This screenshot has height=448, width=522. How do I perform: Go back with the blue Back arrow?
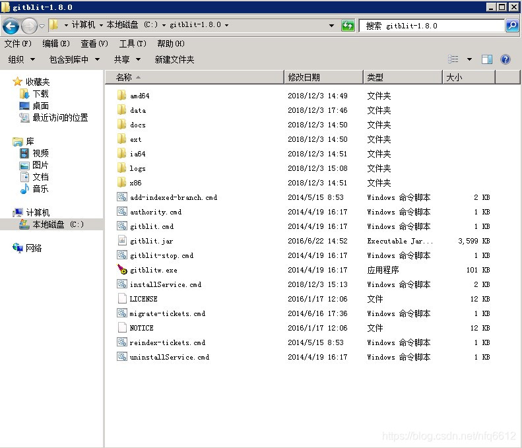(11, 26)
